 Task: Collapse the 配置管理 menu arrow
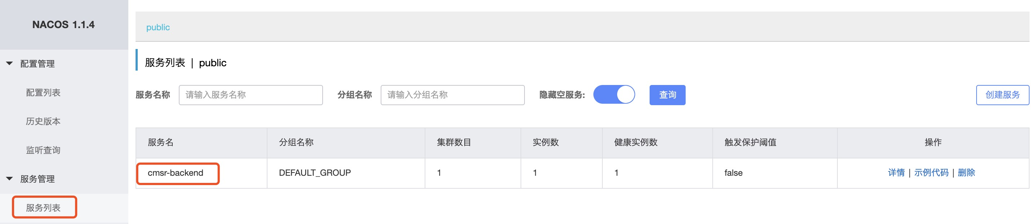10,64
